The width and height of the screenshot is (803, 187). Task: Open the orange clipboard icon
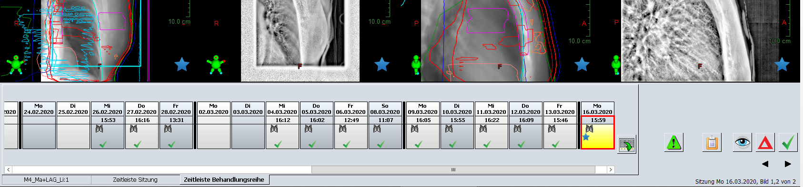(x=712, y=142)
